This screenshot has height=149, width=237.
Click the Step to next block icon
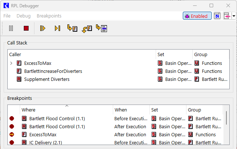tap(101, 28)
